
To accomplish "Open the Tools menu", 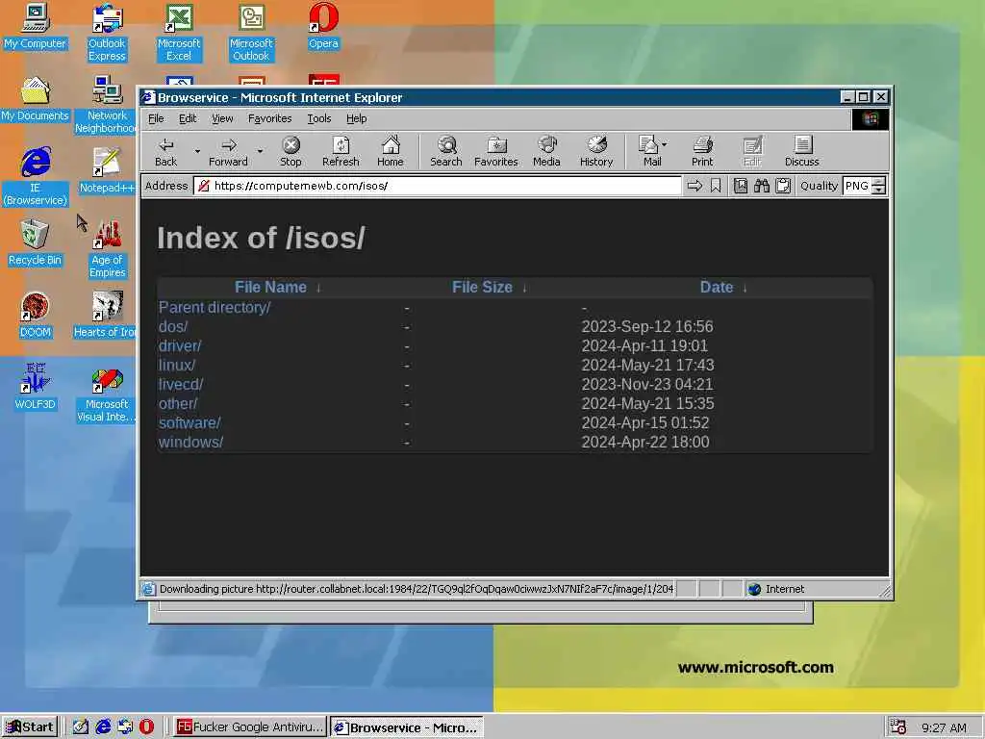I will tap(319, 118).
